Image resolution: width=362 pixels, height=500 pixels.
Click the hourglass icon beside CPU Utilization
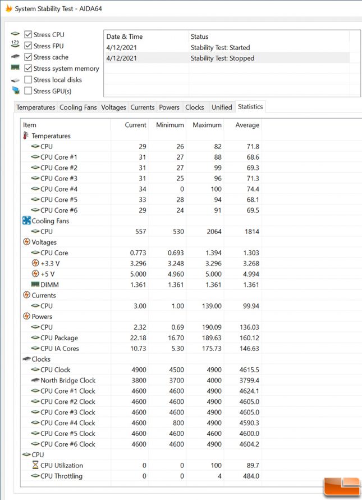point(35,465)
